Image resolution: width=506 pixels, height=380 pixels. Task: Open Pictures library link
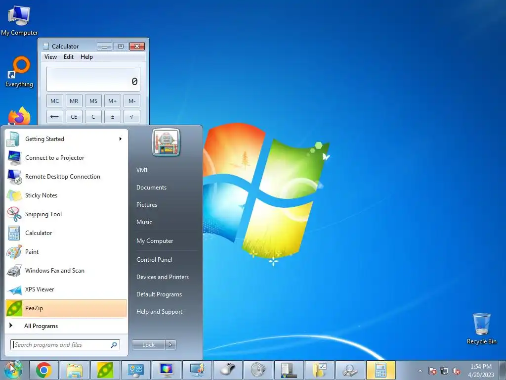coord(147,205)
